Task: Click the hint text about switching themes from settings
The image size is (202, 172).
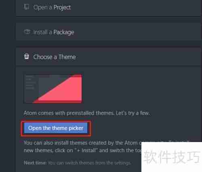Action: [89, 163]
